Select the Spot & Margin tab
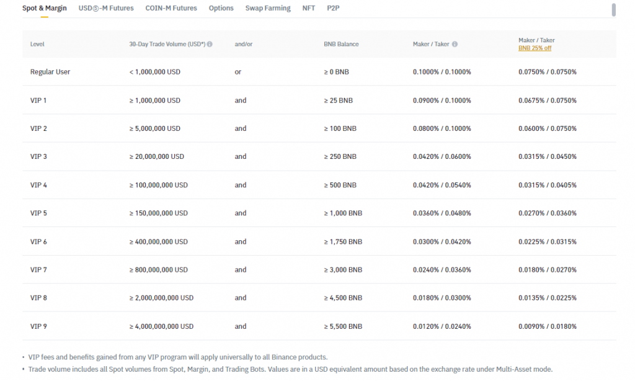 coord(45,8)
